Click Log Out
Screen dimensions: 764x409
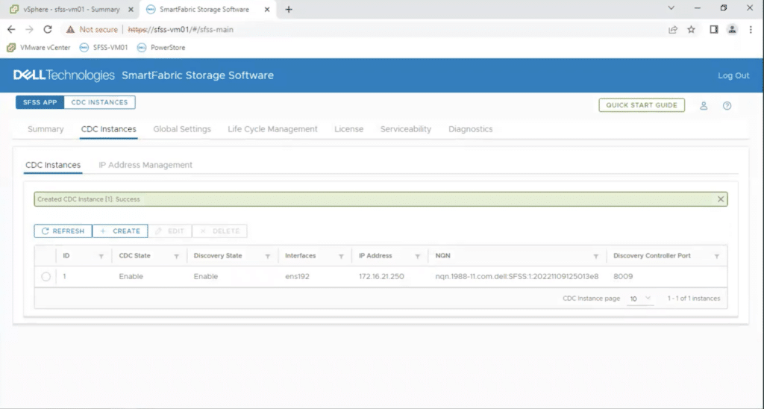pyautogui.click(x=733, y=75)
